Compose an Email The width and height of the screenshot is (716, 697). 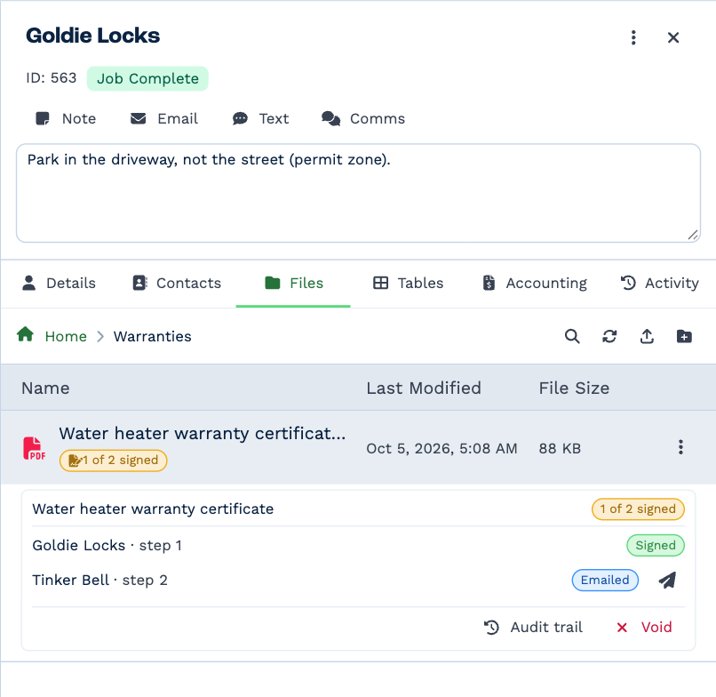[164, 119]
